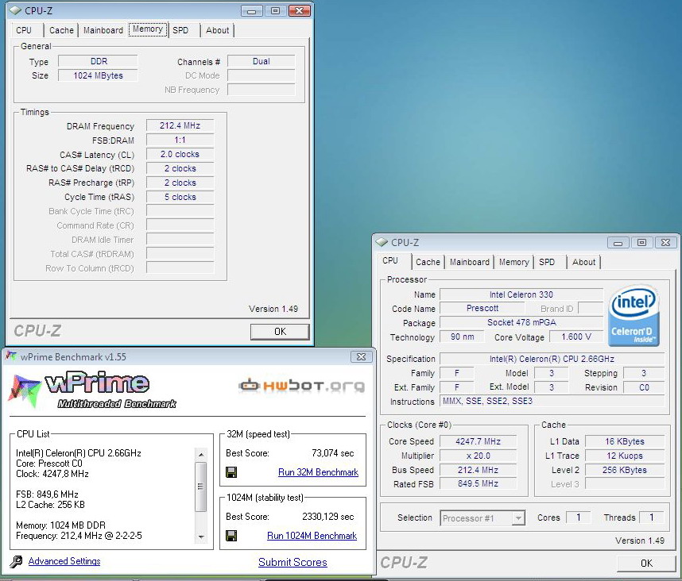Image resolution: width=682 pixels, height=581 pixels.
Task: Click the CPU-Z CPU window title icon
Action: pyautogui.click(x=382, y=242)
